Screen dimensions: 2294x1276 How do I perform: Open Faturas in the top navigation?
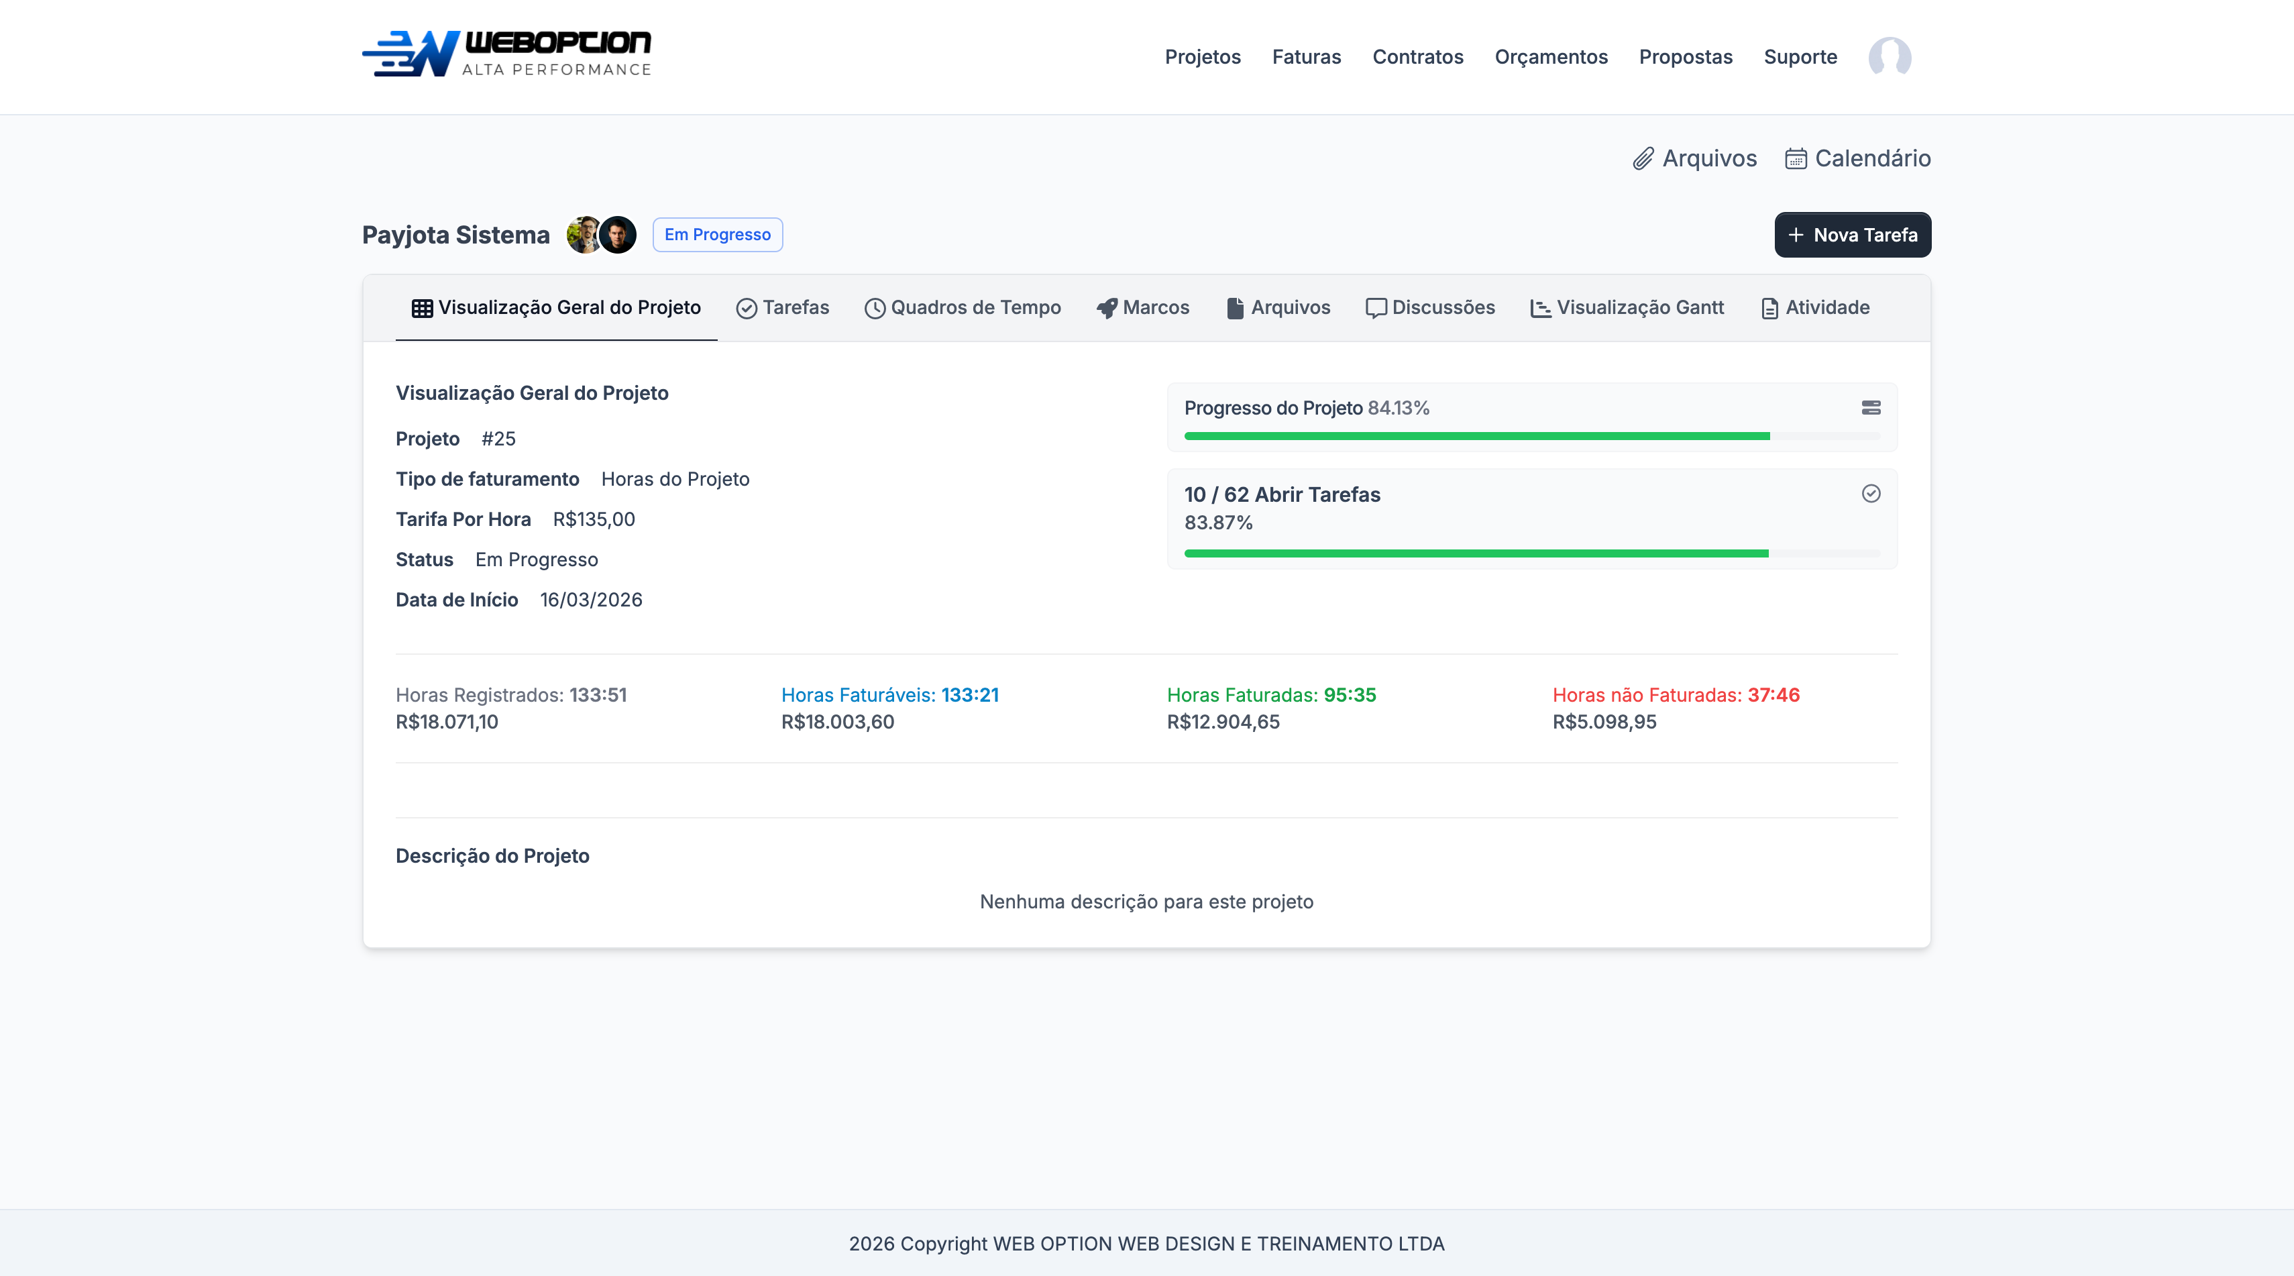1307,57
